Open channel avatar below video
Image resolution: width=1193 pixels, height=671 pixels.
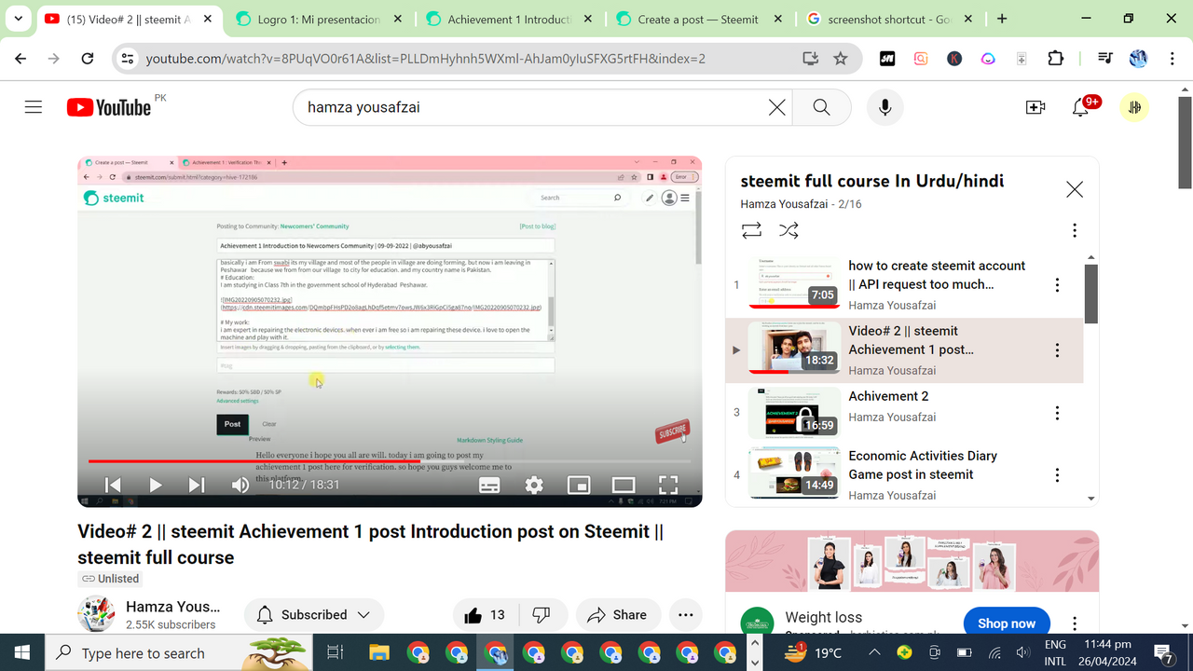coord(96,615)
